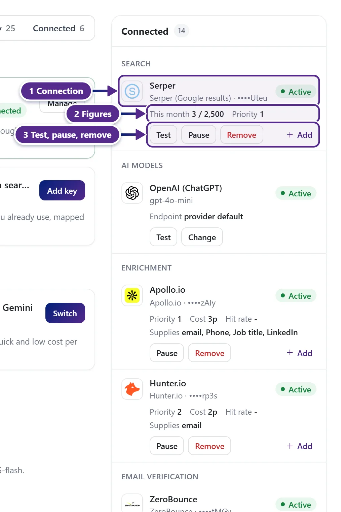Click the OpenAI logo icon
This screenshot has height=512, width=341.
pyautogui.click(x=132, y=193)
